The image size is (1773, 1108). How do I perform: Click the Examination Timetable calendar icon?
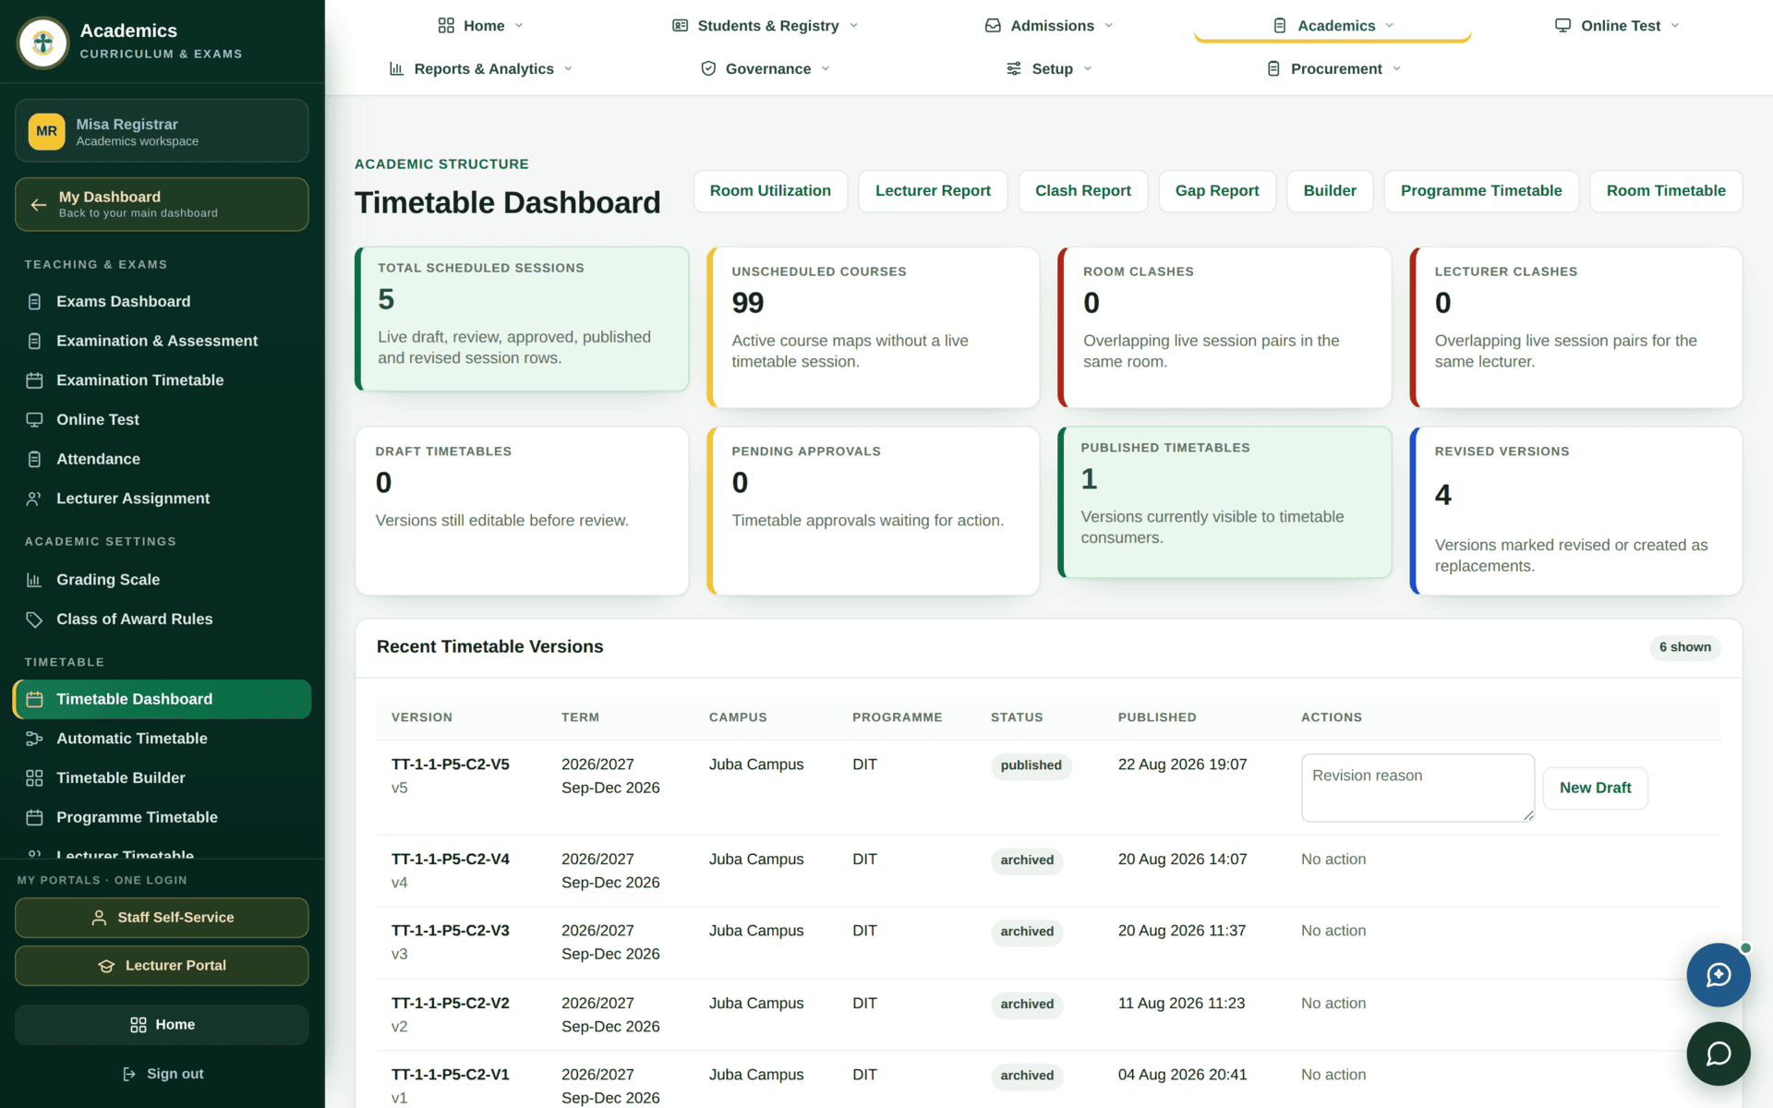[x=34, y=380]
